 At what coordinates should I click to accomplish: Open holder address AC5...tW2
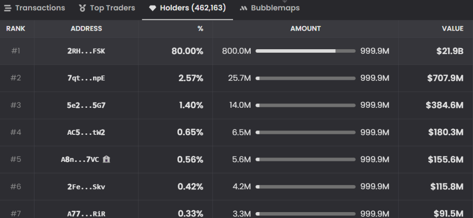86,132
